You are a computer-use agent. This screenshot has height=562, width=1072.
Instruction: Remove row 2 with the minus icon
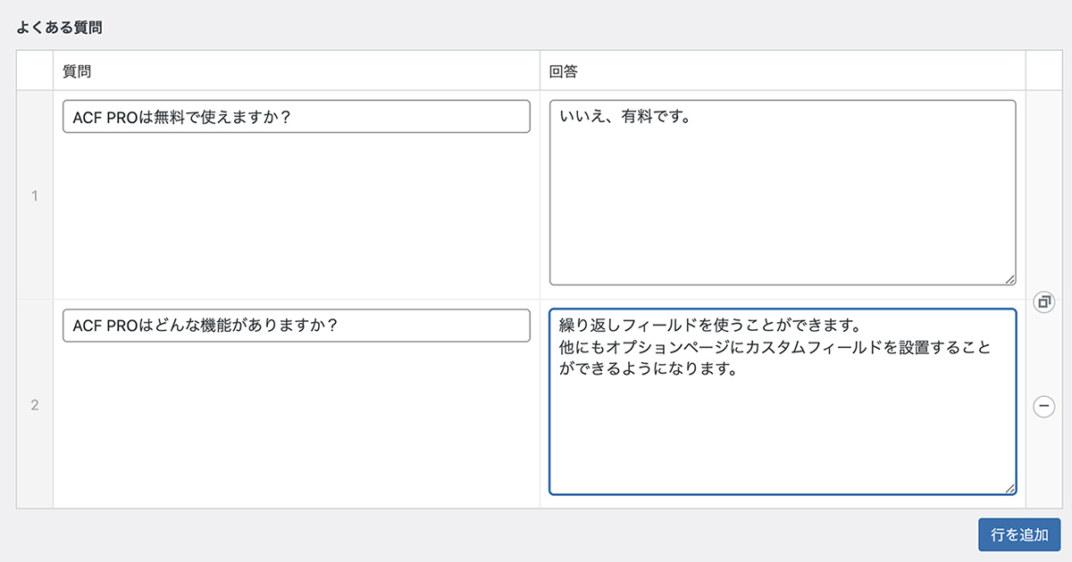(1043, 406)
